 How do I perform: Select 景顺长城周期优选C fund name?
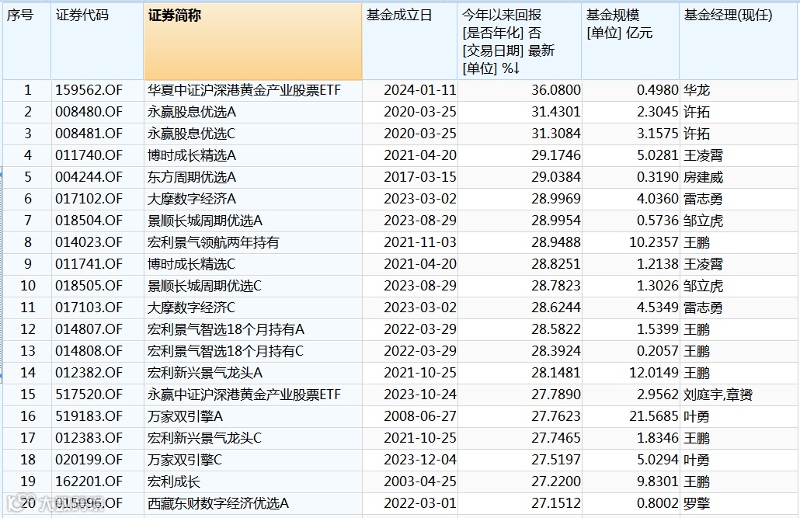coord(204,285)
